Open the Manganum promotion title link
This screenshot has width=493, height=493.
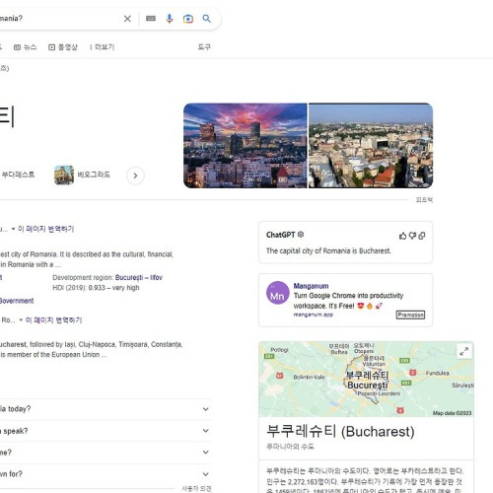(311, 286)
